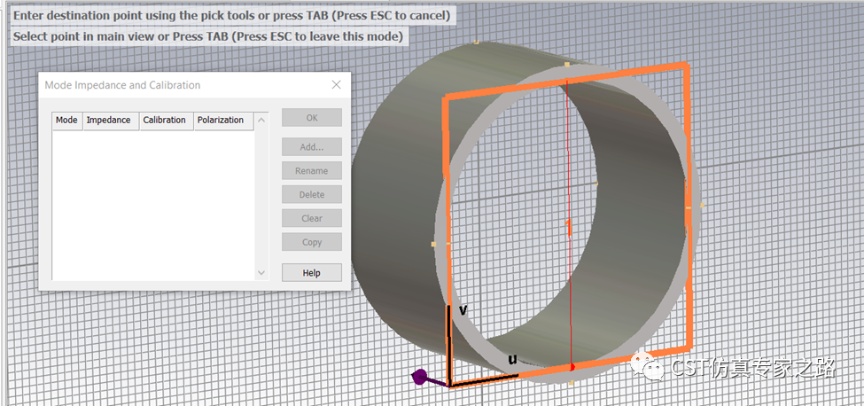Click the mode list scroll-down arrow
Screen dimensions: 864x406
click(261, 273)
